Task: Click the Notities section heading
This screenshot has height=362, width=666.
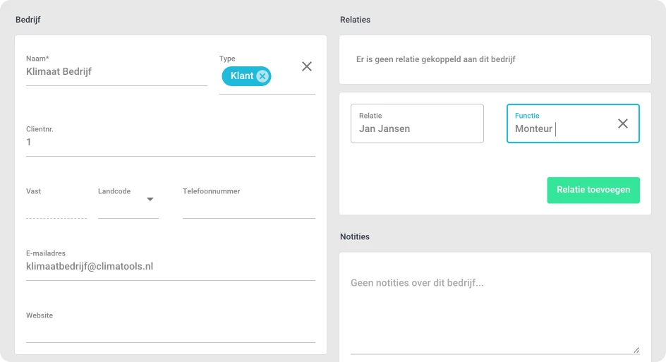Action: click(355, 236)
